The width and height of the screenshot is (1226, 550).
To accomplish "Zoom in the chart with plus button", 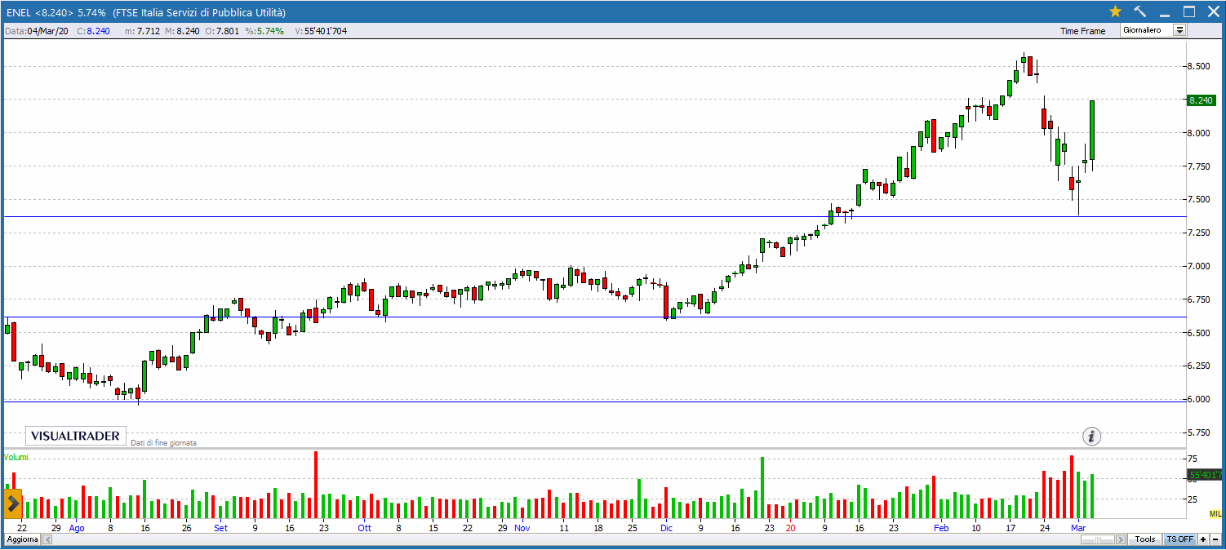I will pos(1203,539).
